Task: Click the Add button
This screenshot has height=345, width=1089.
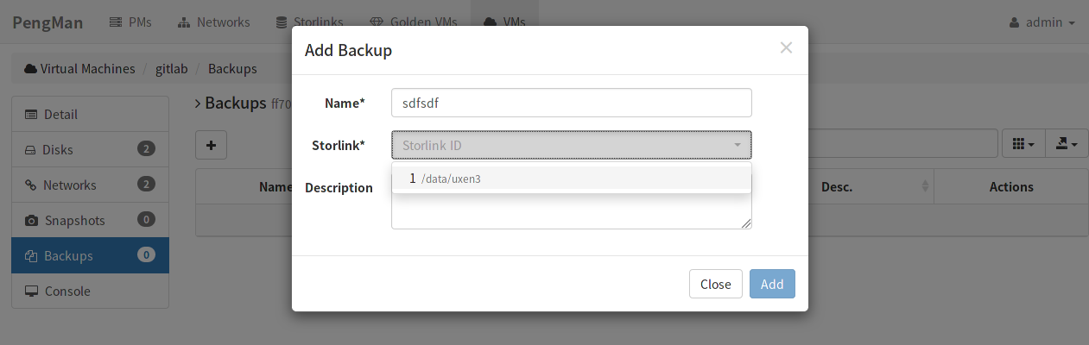Action: (772, 284)
